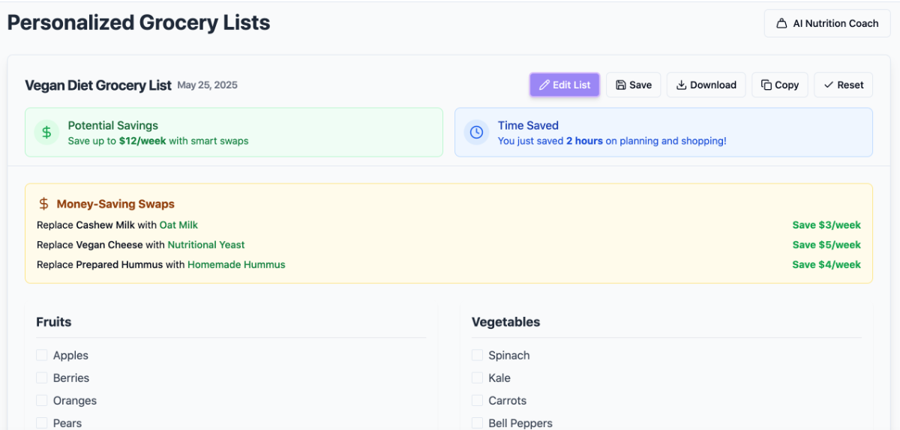Mark Oranges as checked
This screenshot has width=900, height=430.
coord(42,400)
